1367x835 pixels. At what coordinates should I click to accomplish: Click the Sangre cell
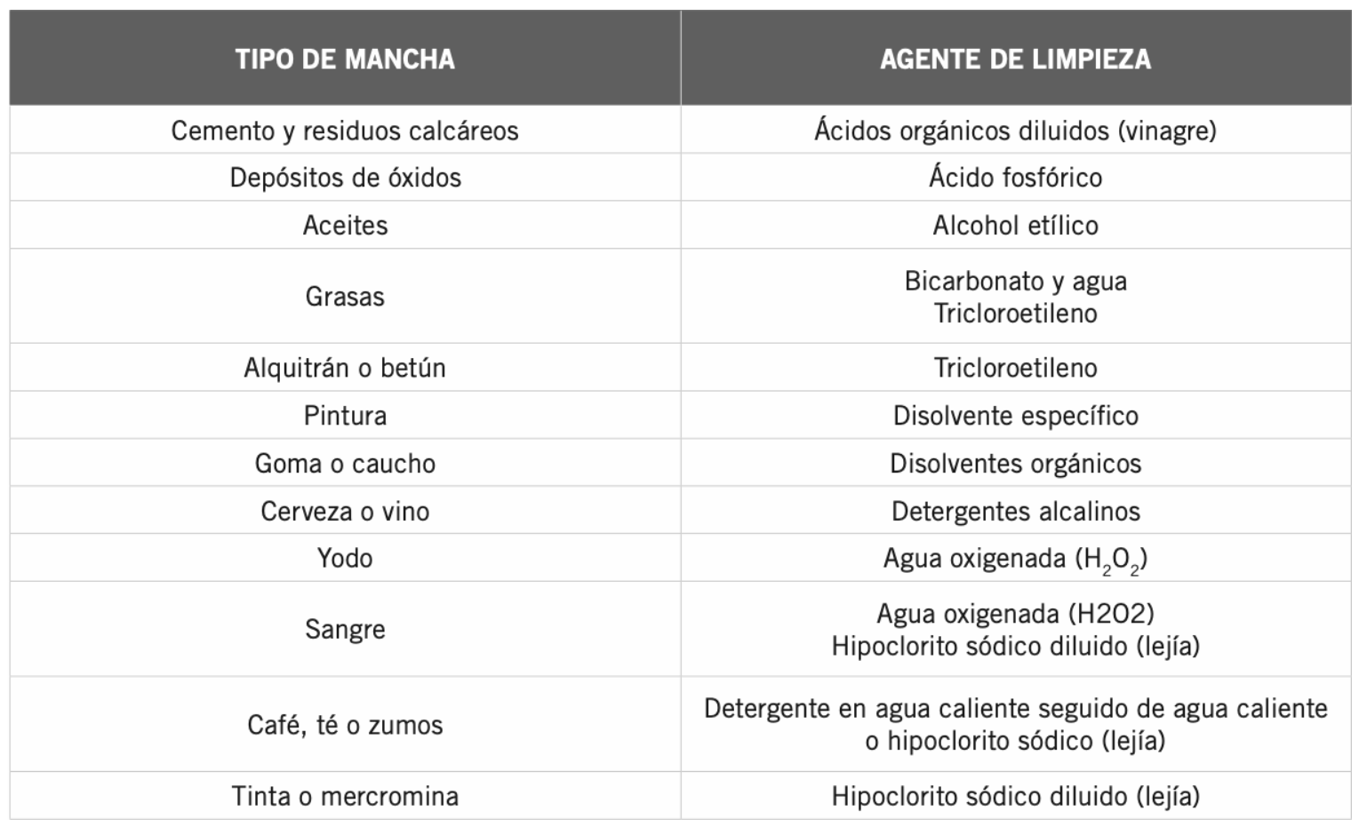click(x=345, y=630)
